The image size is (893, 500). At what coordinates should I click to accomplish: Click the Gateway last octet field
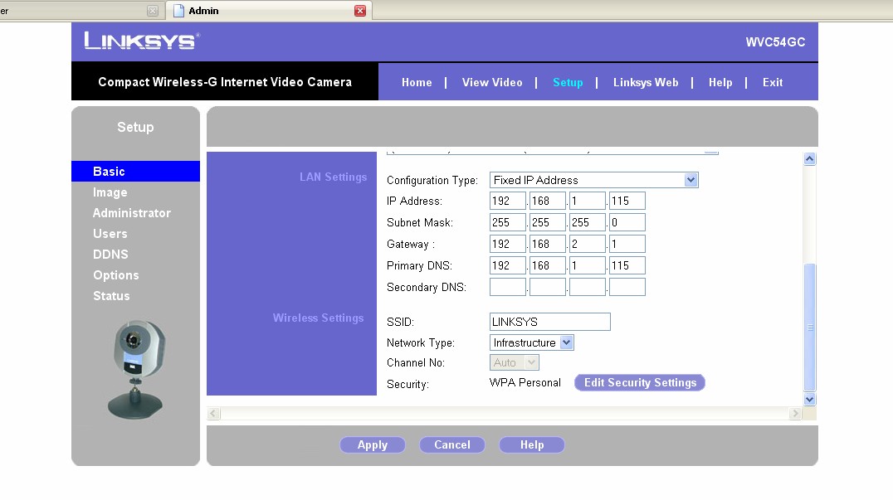(627, 244)
